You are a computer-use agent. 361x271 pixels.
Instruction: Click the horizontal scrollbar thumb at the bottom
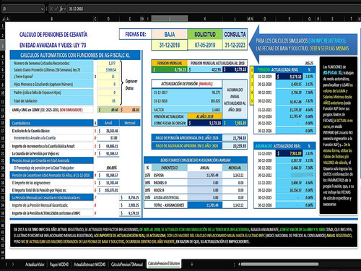point(279,264)
